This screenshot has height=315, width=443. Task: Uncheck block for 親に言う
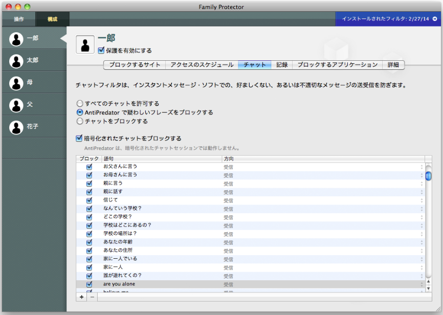[x=90, y=184]
